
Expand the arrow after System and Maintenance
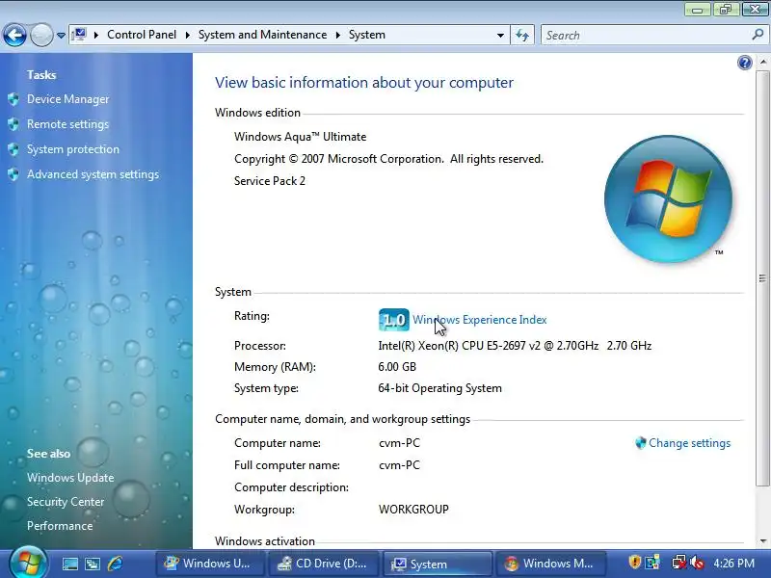338,35
